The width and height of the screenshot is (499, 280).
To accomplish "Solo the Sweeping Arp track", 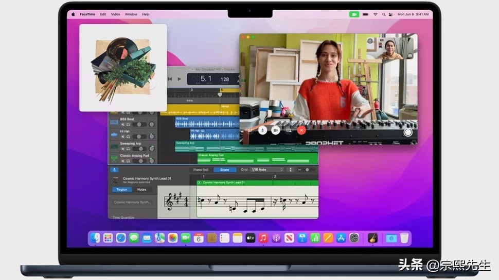I will tap(128, 149).
